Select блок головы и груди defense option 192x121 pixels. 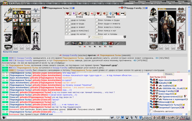97,20
